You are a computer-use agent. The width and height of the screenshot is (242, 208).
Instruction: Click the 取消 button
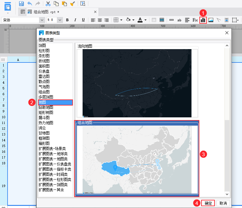(x=223, y=203)
